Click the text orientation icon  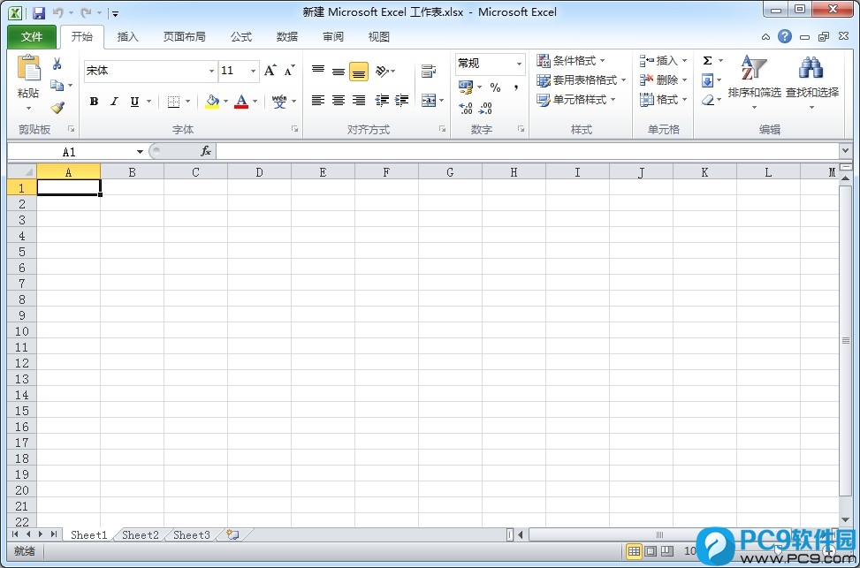click(384, 72)
